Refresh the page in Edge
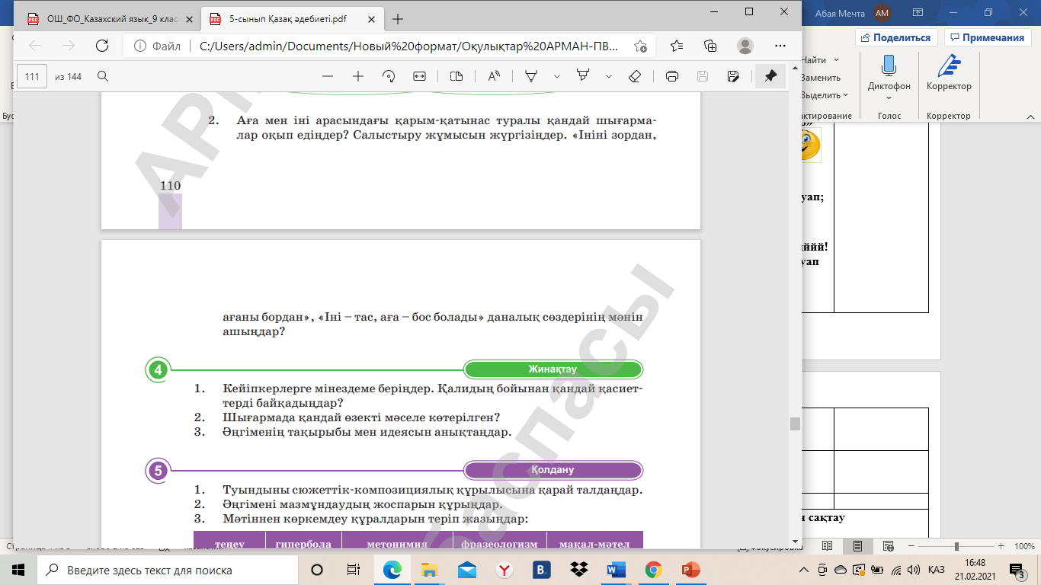This screenshot has width=1041, height=585. (x=101, y=46)
